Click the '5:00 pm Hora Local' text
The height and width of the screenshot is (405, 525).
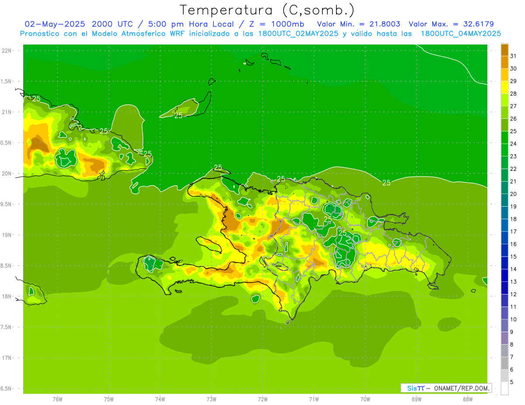coord(190,24)
